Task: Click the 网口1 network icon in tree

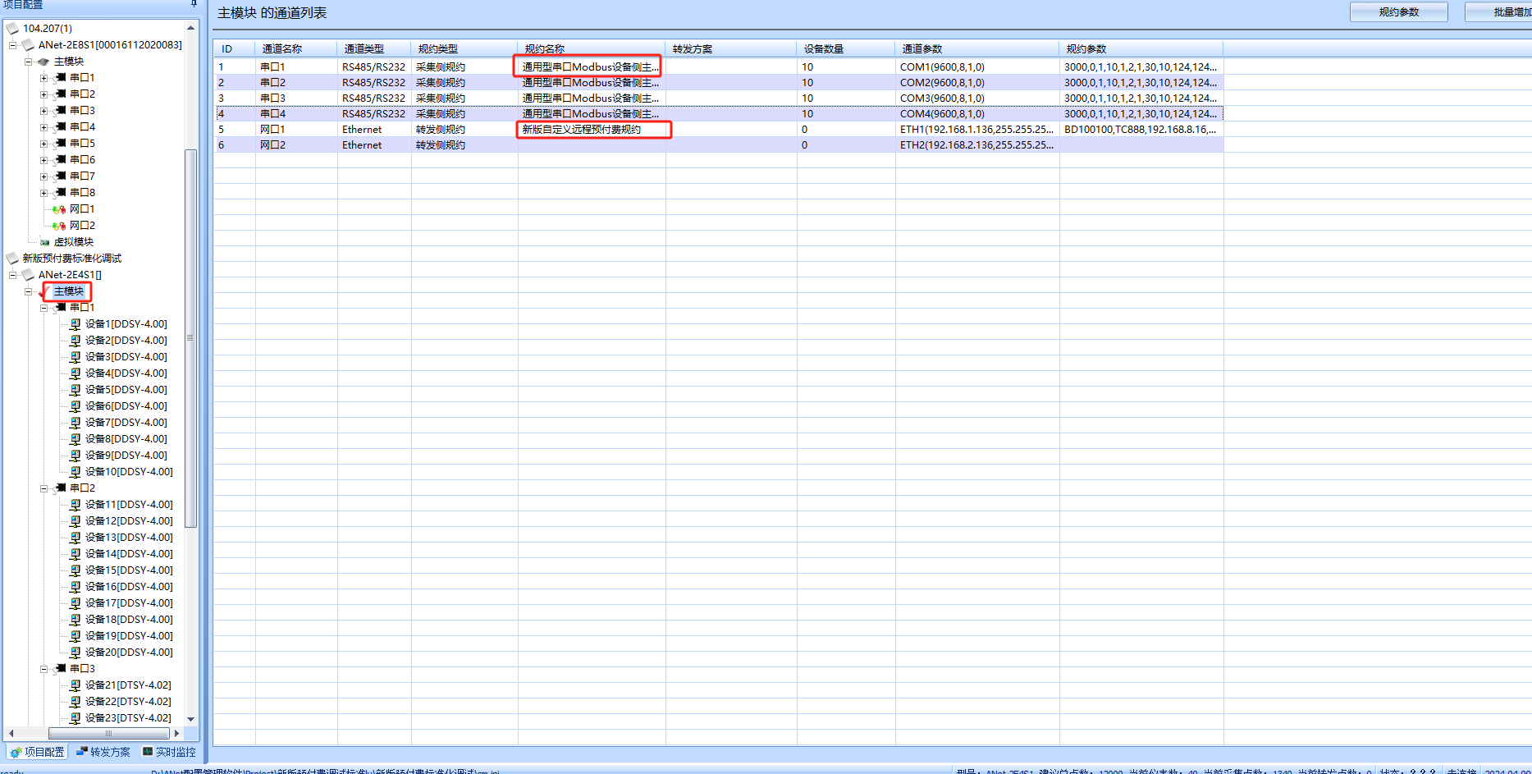Action: tap(59, 209)
